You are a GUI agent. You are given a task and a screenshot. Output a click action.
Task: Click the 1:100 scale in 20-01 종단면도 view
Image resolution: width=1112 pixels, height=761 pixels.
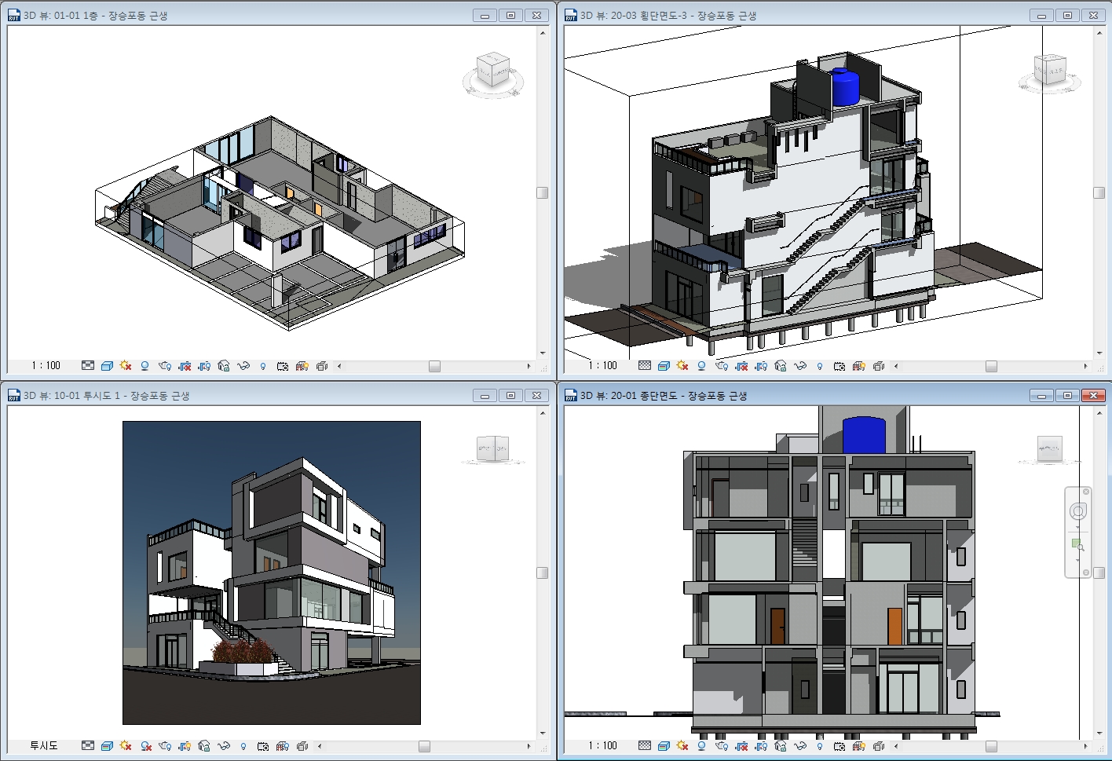[603, 746]
